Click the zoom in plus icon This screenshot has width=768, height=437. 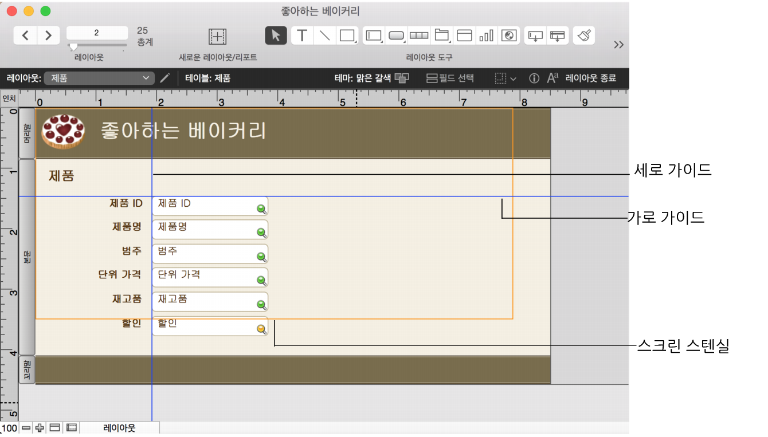coord(40,428)
